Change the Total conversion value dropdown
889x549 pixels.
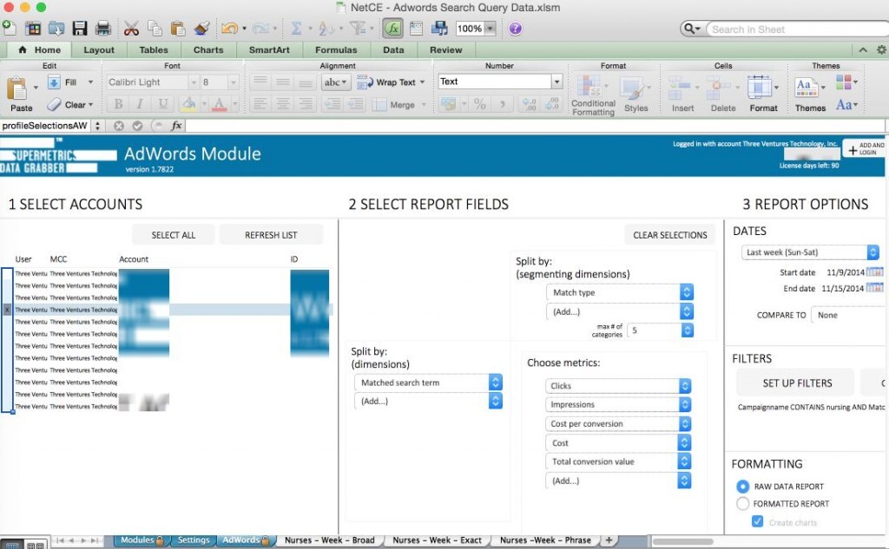tap(618, 461)
